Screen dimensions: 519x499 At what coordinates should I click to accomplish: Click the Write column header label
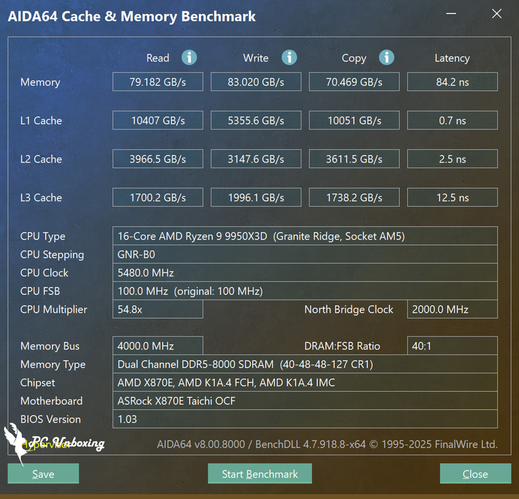pyautogui.click(x=256, y=58)
